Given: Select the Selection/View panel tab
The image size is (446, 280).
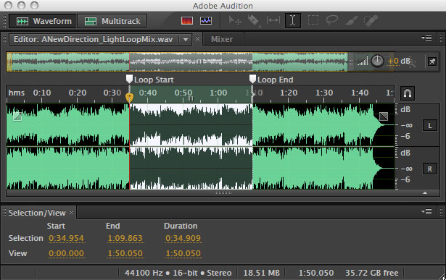Looking at the screenshot, I should [37, 213].
